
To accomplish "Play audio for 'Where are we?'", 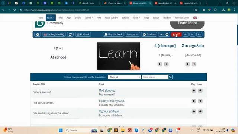I will (194, 90).
